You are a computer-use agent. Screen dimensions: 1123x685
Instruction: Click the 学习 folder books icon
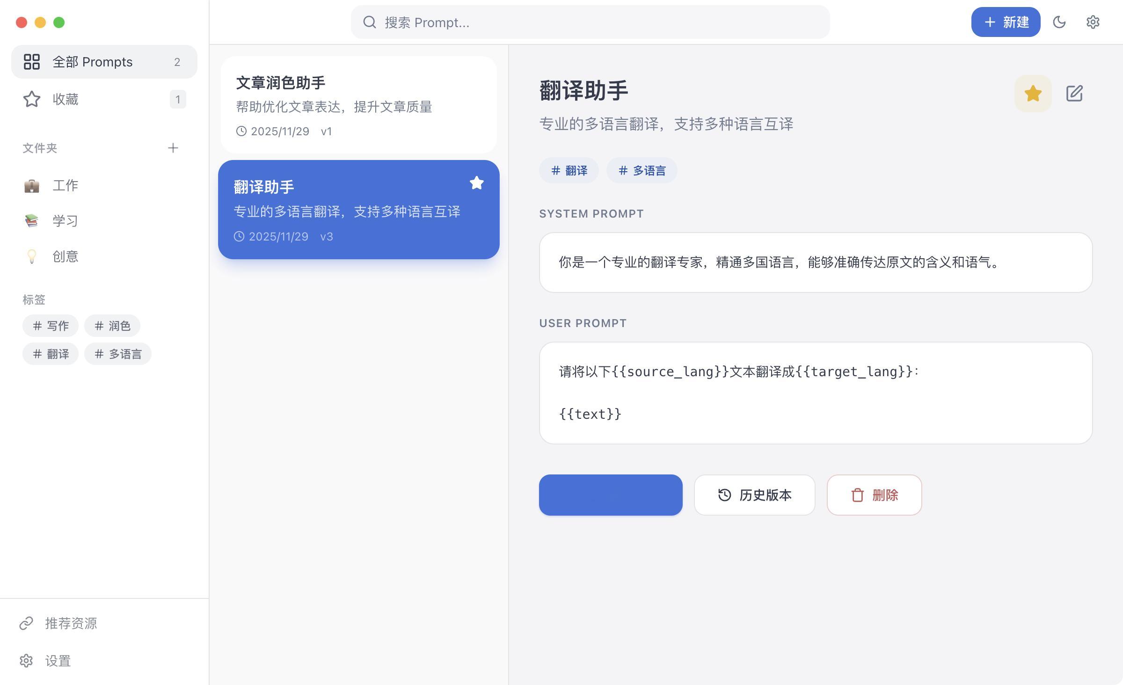[x=31, y=220]
